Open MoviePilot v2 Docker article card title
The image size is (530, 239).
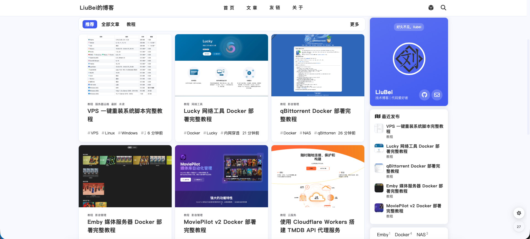tap(220, 226)
